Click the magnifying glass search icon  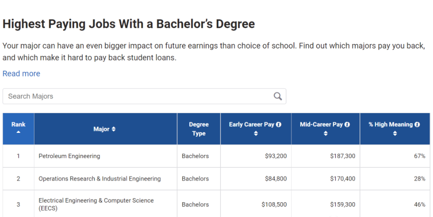click(x=278, y=96)
